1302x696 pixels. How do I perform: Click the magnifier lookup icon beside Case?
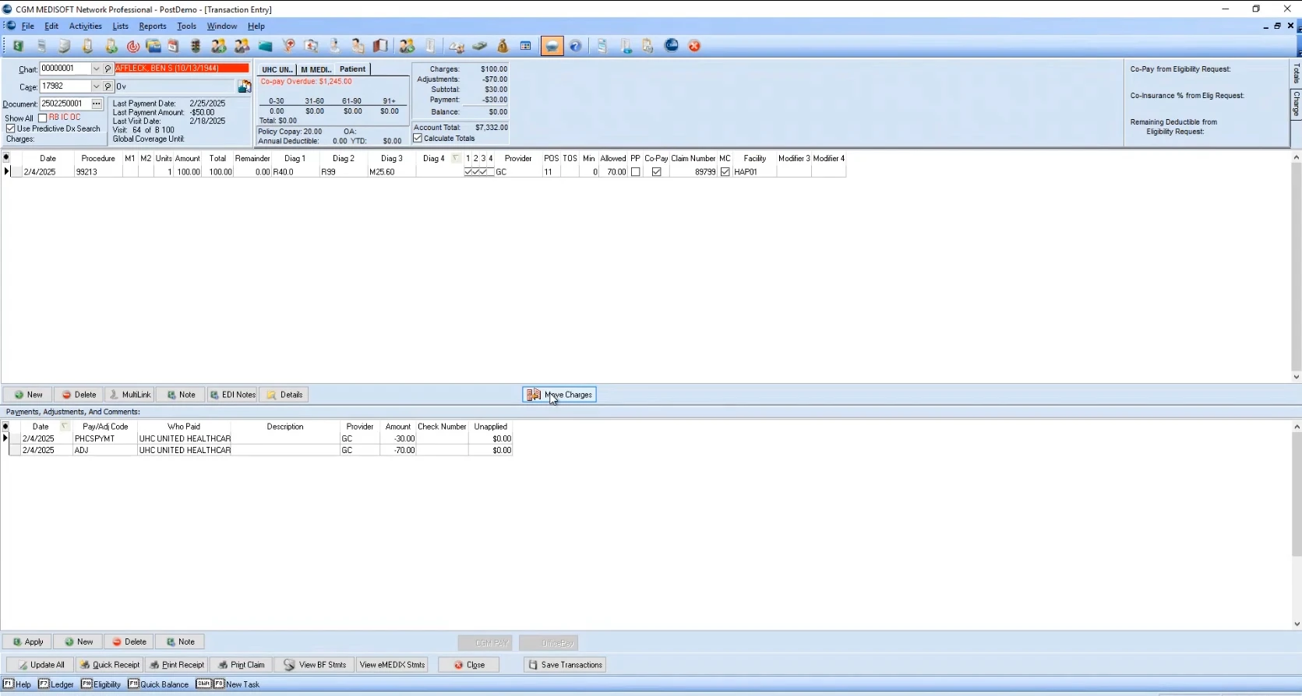click(108, 86)
